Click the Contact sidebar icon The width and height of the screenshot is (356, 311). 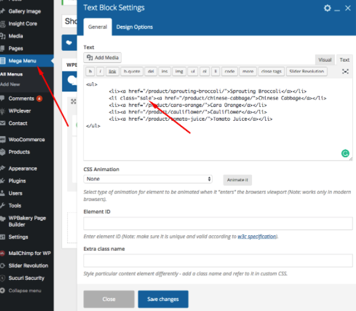(3, 123)
